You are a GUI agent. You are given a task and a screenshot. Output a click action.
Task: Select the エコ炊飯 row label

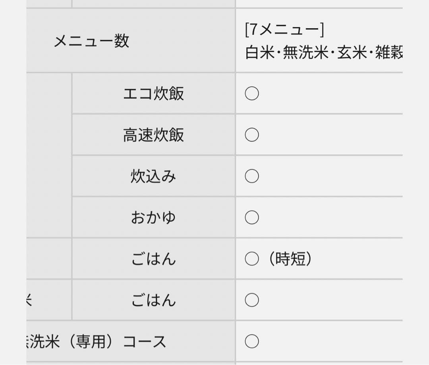click(153, 94)
